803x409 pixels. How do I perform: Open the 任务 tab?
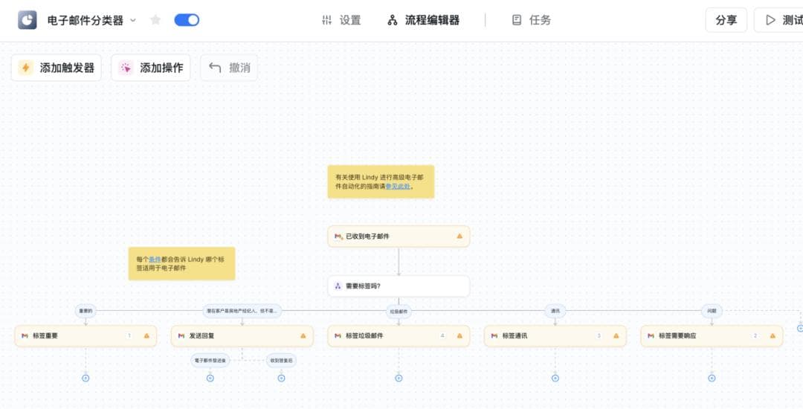[x=532, y=20]
